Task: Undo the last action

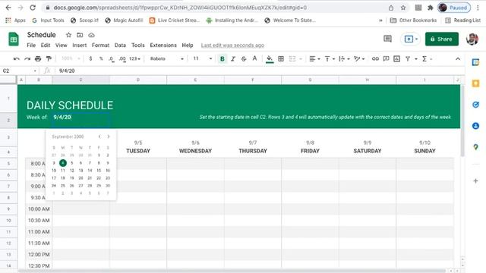Action: [x=17, y=58]
